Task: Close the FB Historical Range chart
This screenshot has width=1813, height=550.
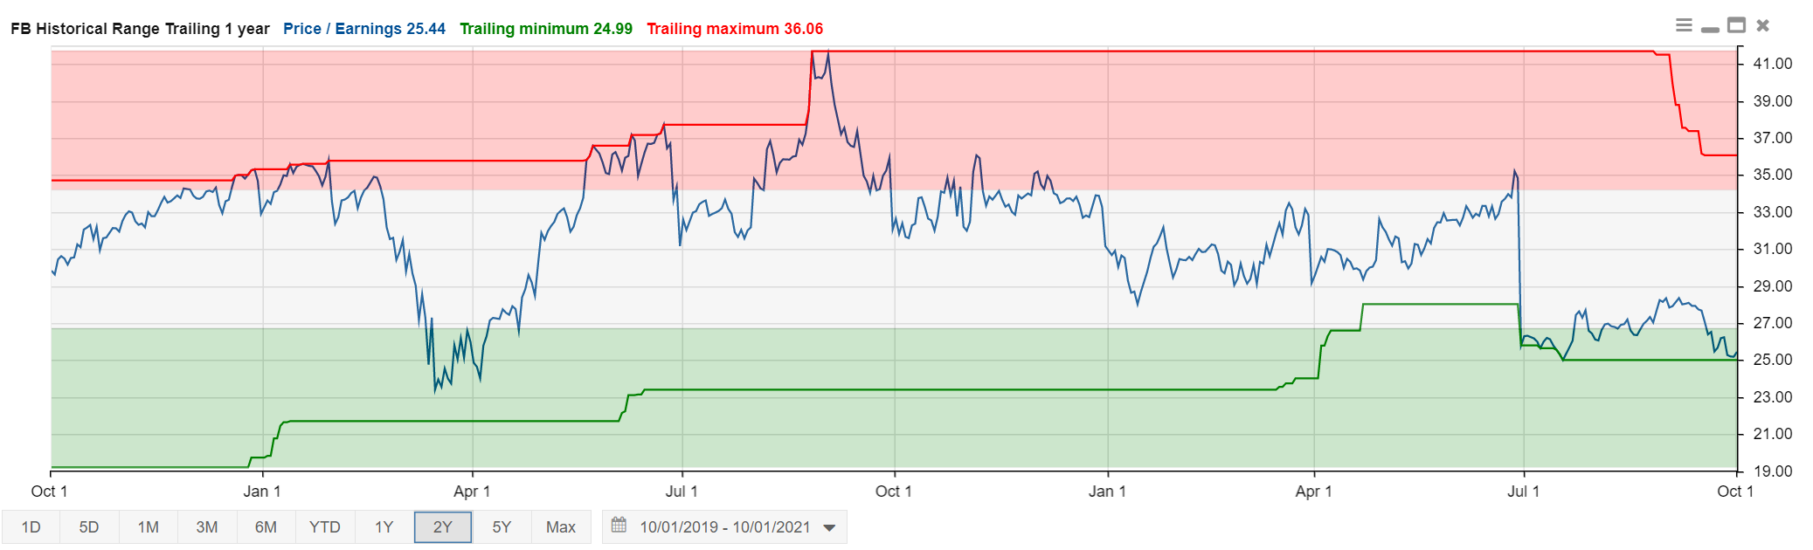Action: coord(1762,25)
